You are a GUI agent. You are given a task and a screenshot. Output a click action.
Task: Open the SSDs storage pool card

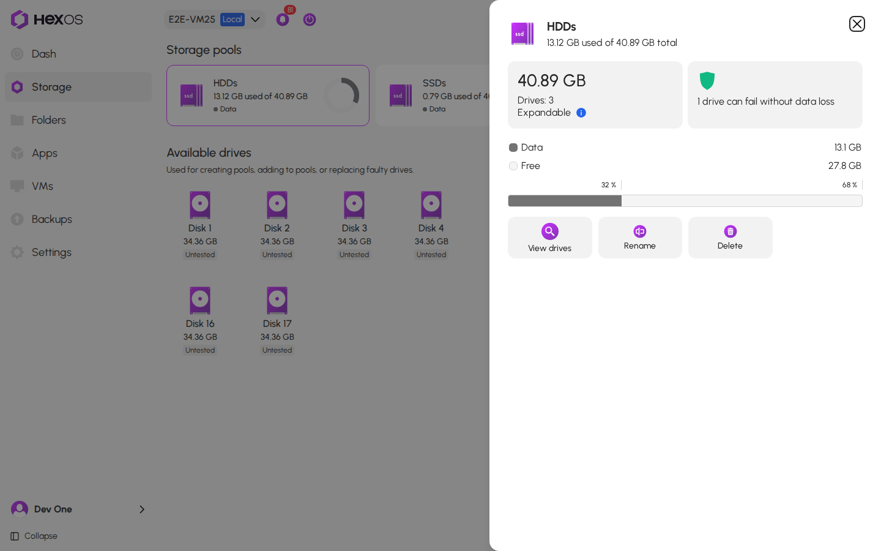coord(433,96)
